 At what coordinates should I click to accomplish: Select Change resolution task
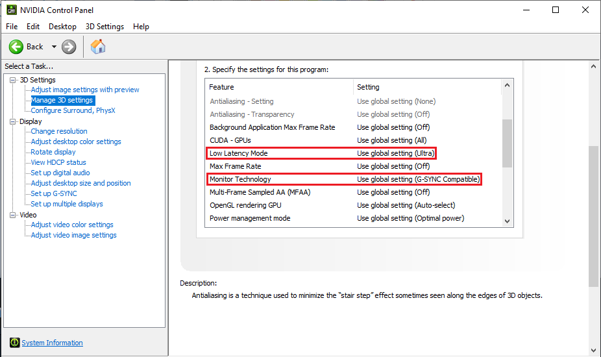point(59,131)
